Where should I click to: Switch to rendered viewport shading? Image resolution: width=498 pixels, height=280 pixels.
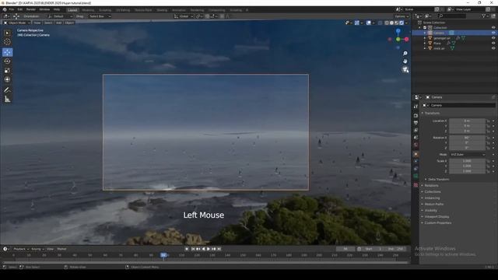[402, 23]
